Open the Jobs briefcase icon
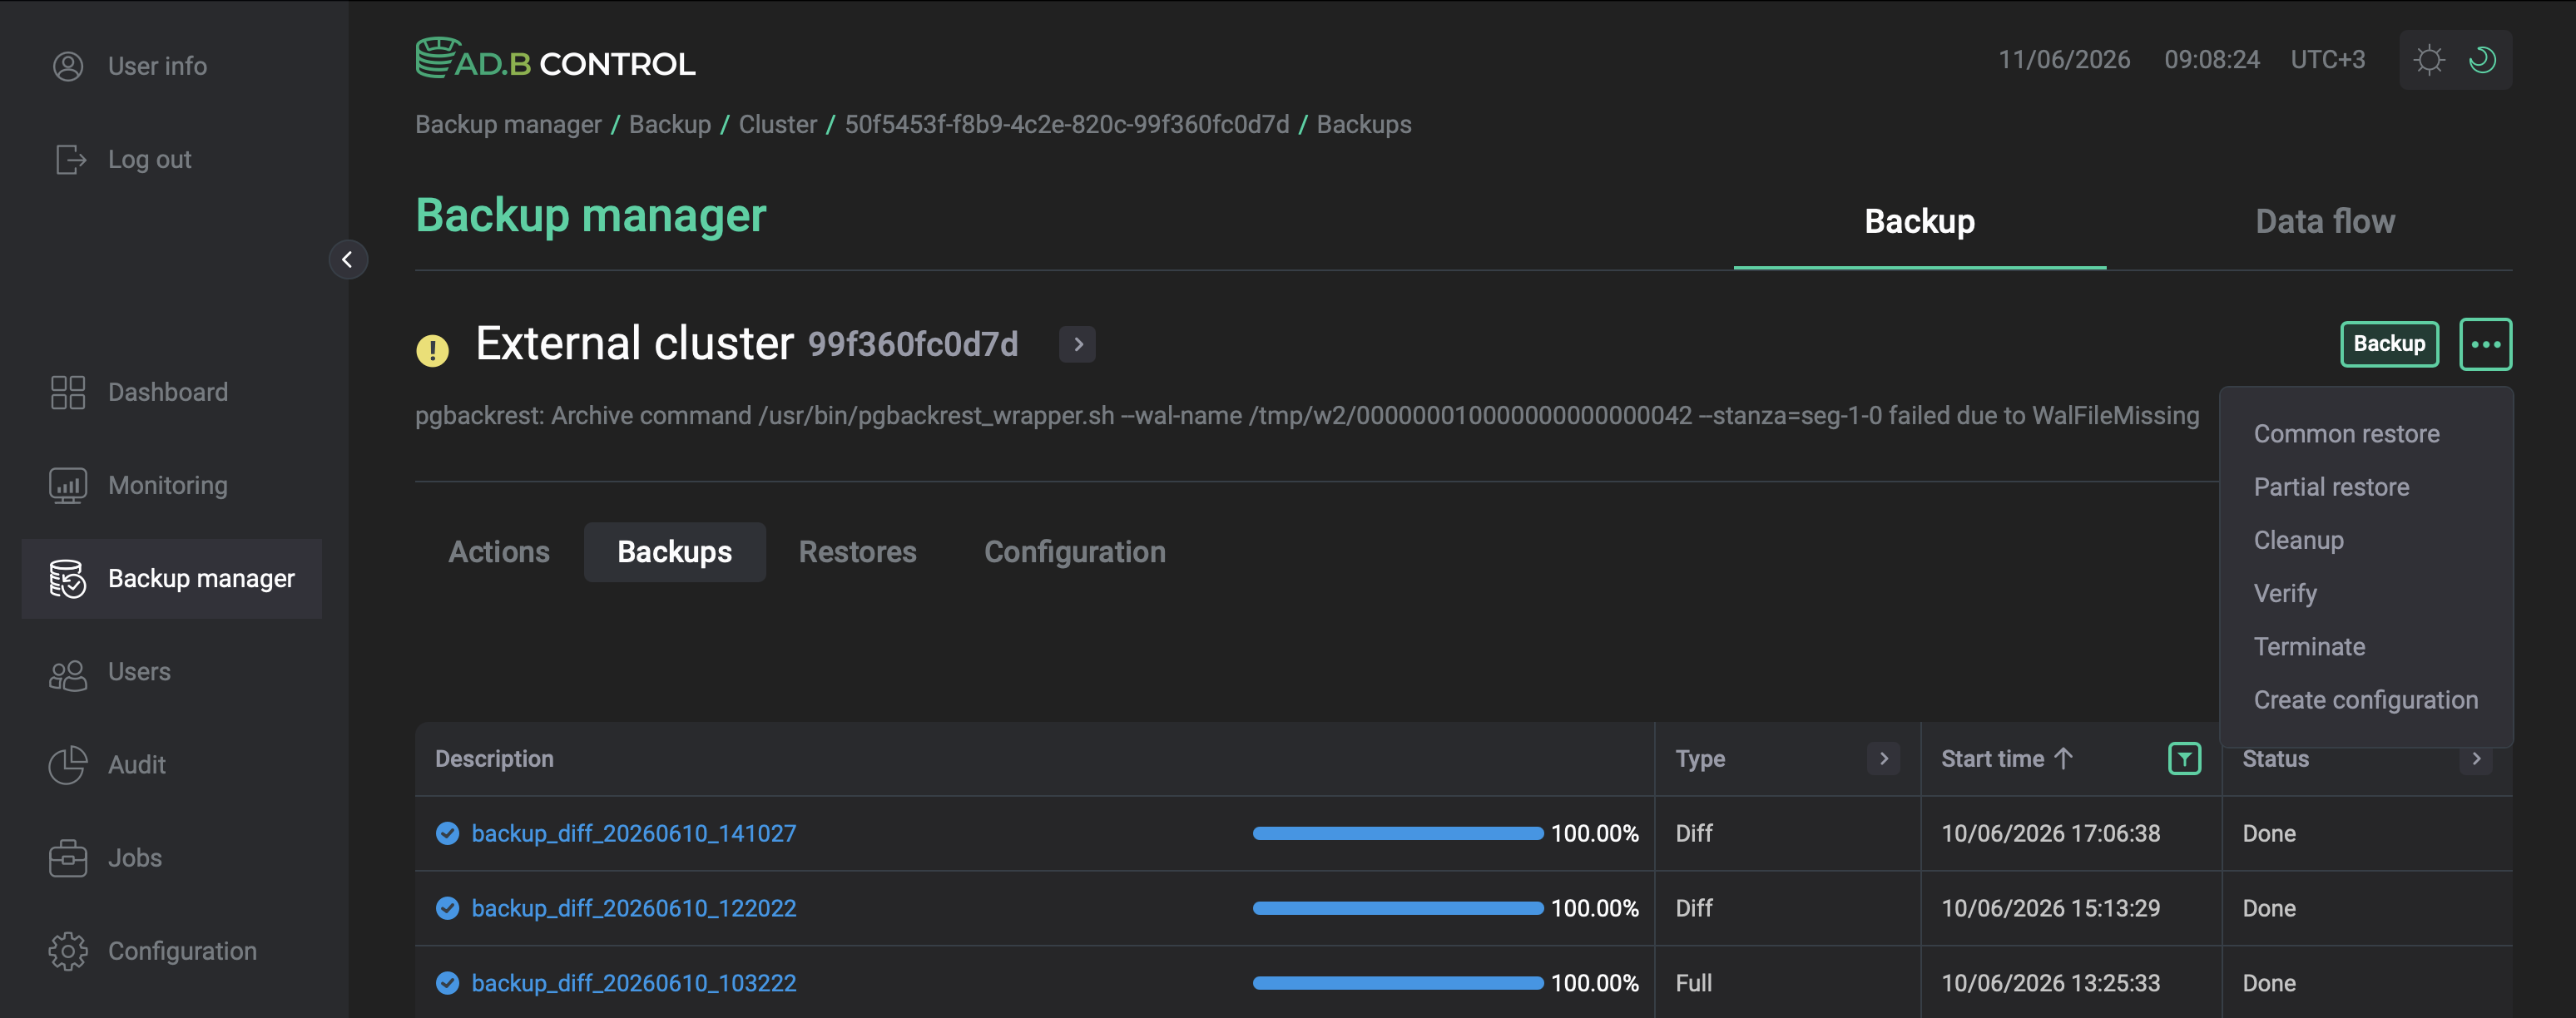Screen dimensions: 2576x1018 (68, 858)
